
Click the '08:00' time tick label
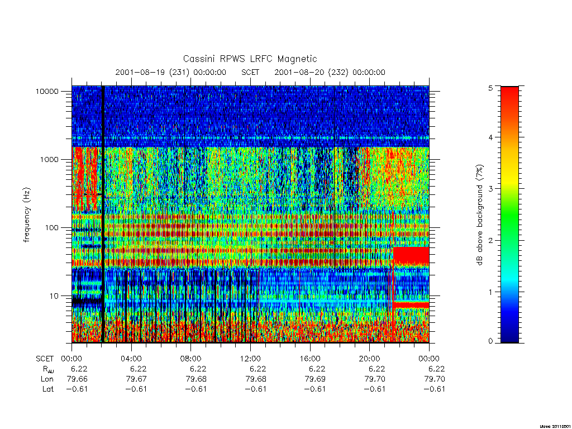191,359
